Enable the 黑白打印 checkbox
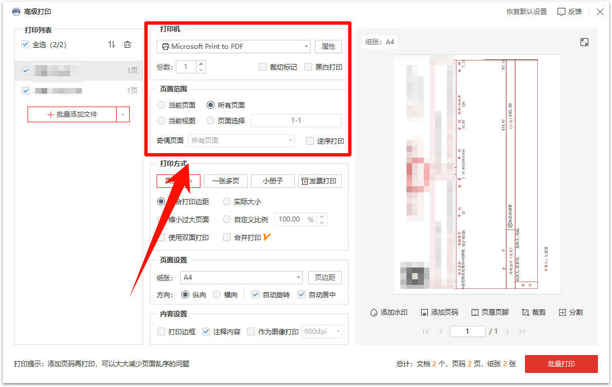 pyautogui.click(x=309, y=67)
